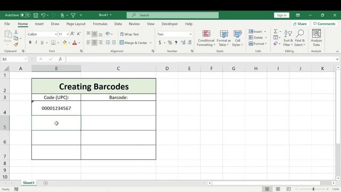Viewport: 341px width, 192px height.
Task: Open the Calibri font name dropdown
Action: (x=55, y=34)
